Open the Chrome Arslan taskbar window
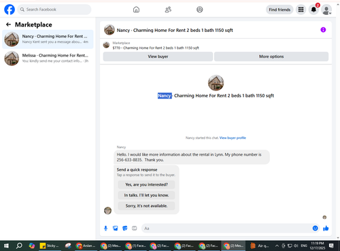The width and height of the screenshot is (340, 251). point(86,246)
